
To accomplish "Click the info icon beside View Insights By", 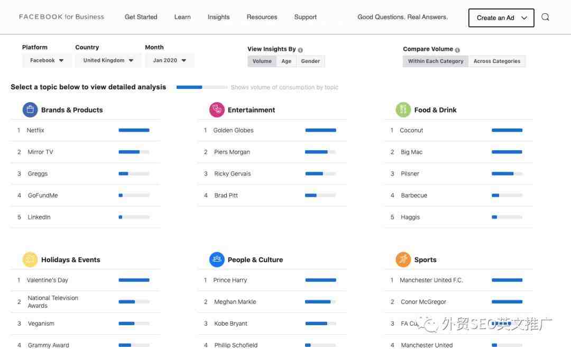I will (300, 50).
